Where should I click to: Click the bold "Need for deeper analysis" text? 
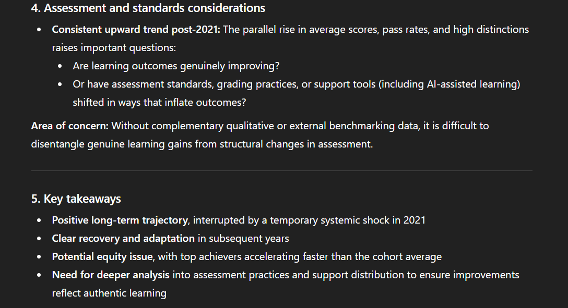pyautogui.click(x=111, y=275)
